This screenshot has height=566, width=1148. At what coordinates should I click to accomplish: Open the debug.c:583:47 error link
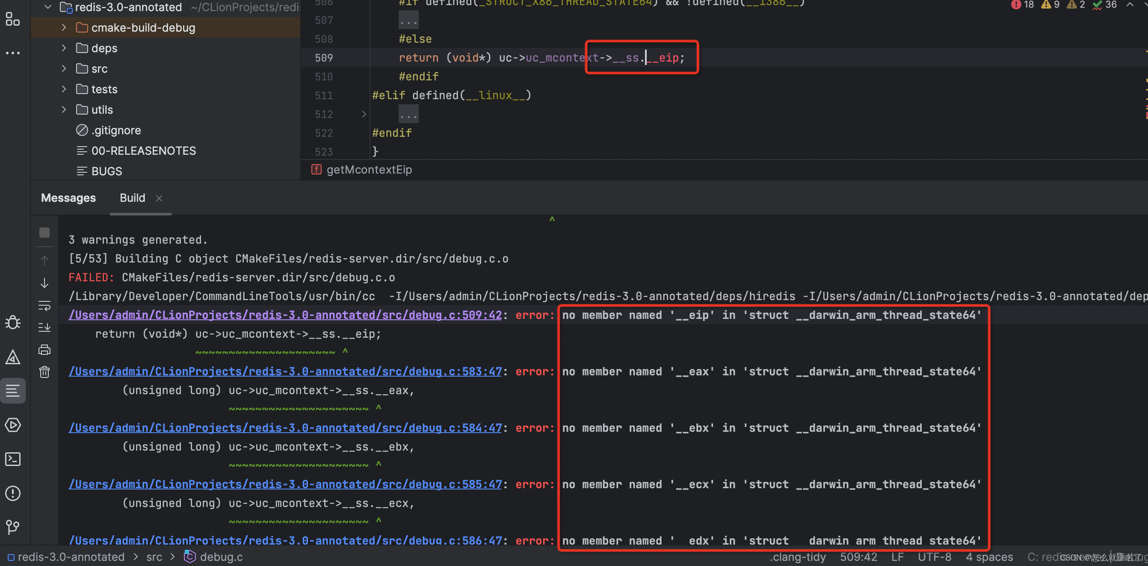[285, 372]
